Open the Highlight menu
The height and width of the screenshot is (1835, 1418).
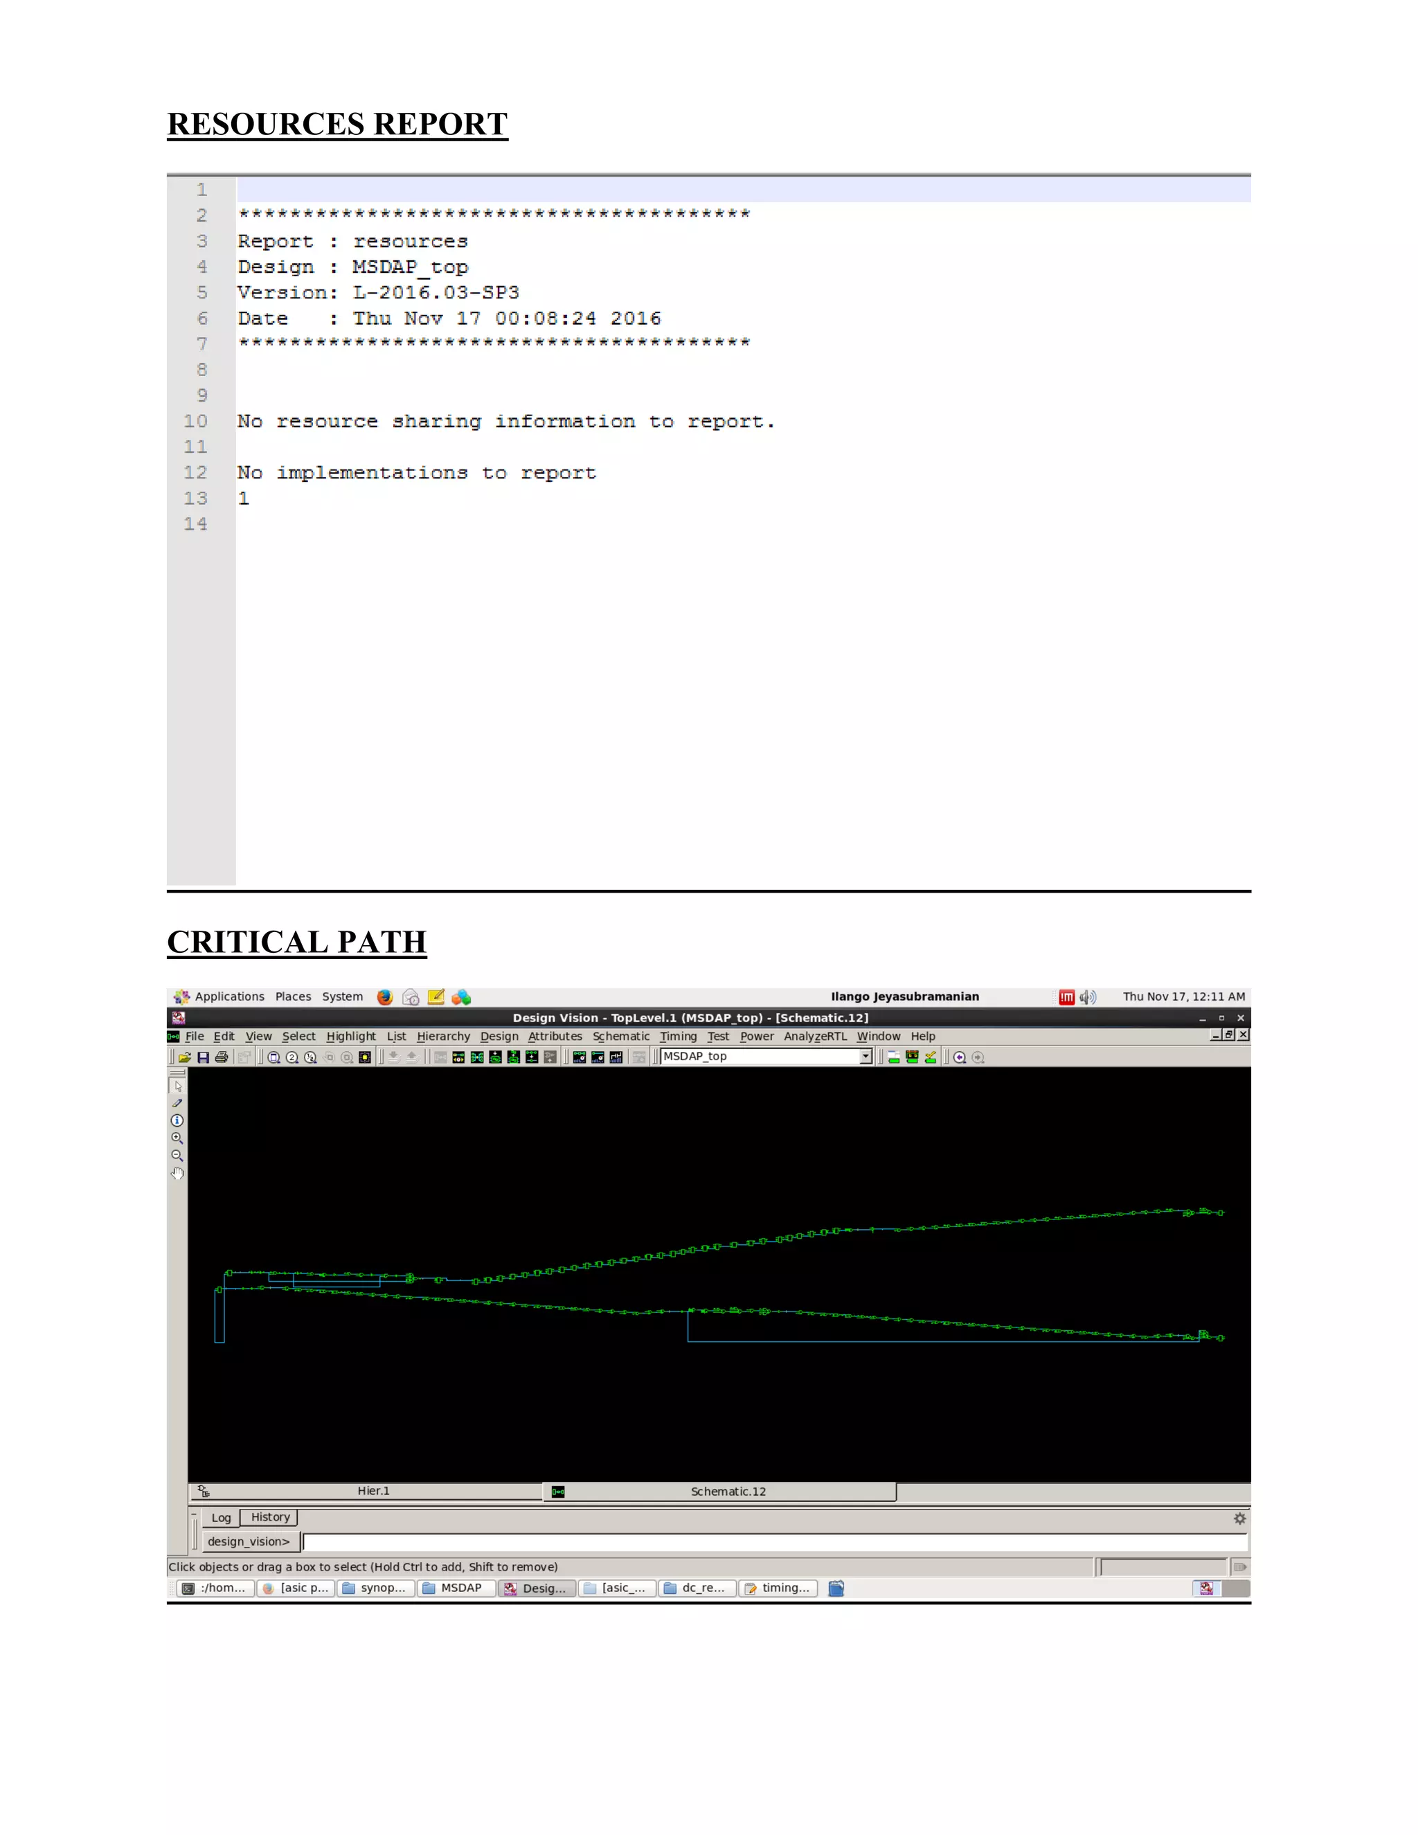point(351,1037)
